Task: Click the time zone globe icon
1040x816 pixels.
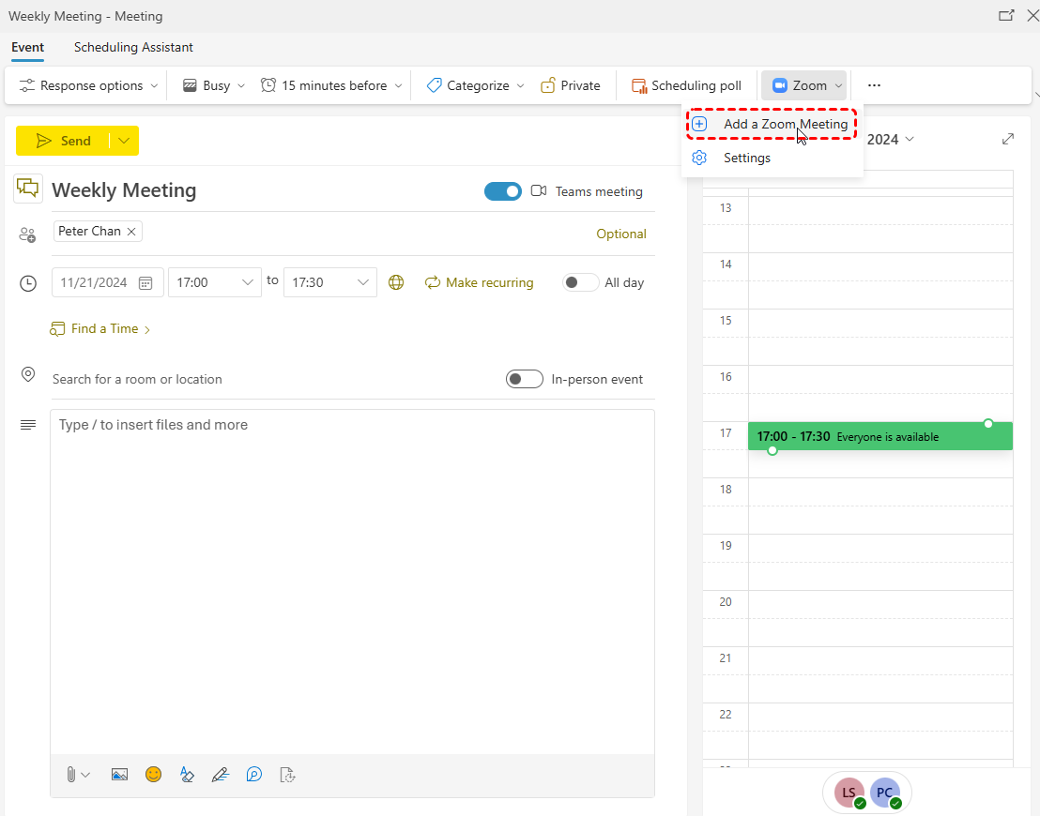Action: [x=396, y=282]
